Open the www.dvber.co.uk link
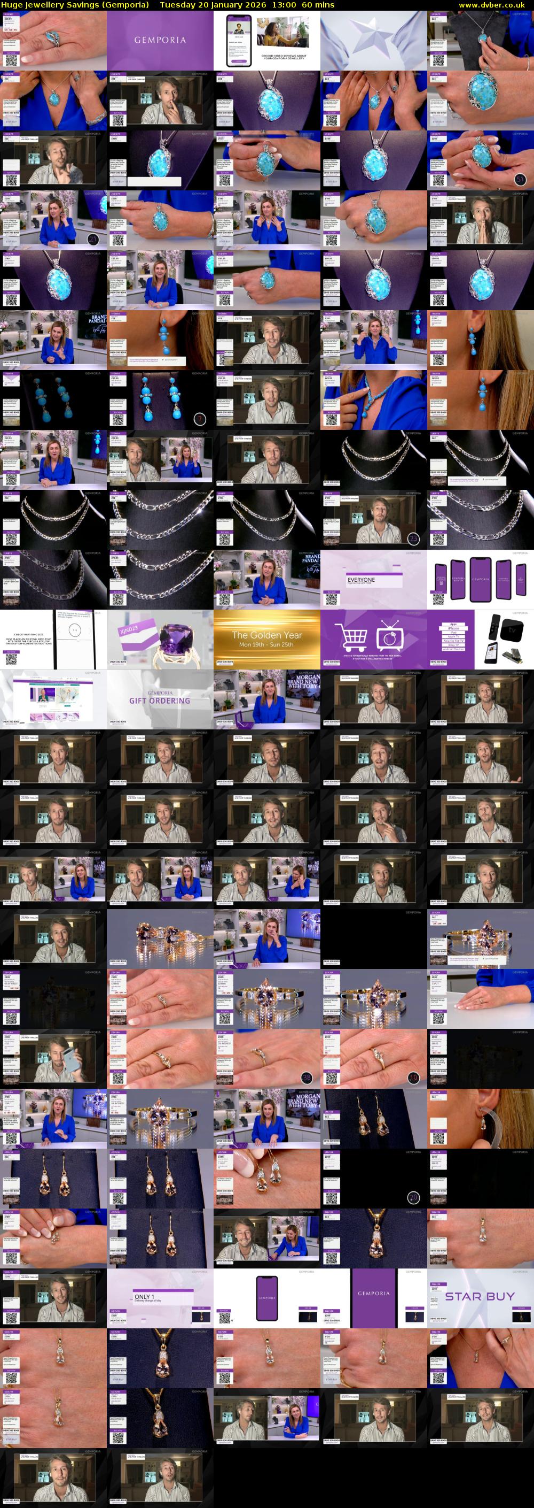Screen dimensions: 534x1508 click(x=495, y=5)
